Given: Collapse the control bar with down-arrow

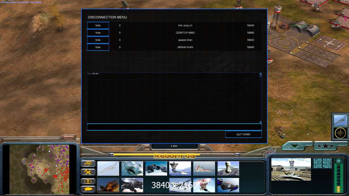Looking at the screenshot, I should click(x=295, y=146).
